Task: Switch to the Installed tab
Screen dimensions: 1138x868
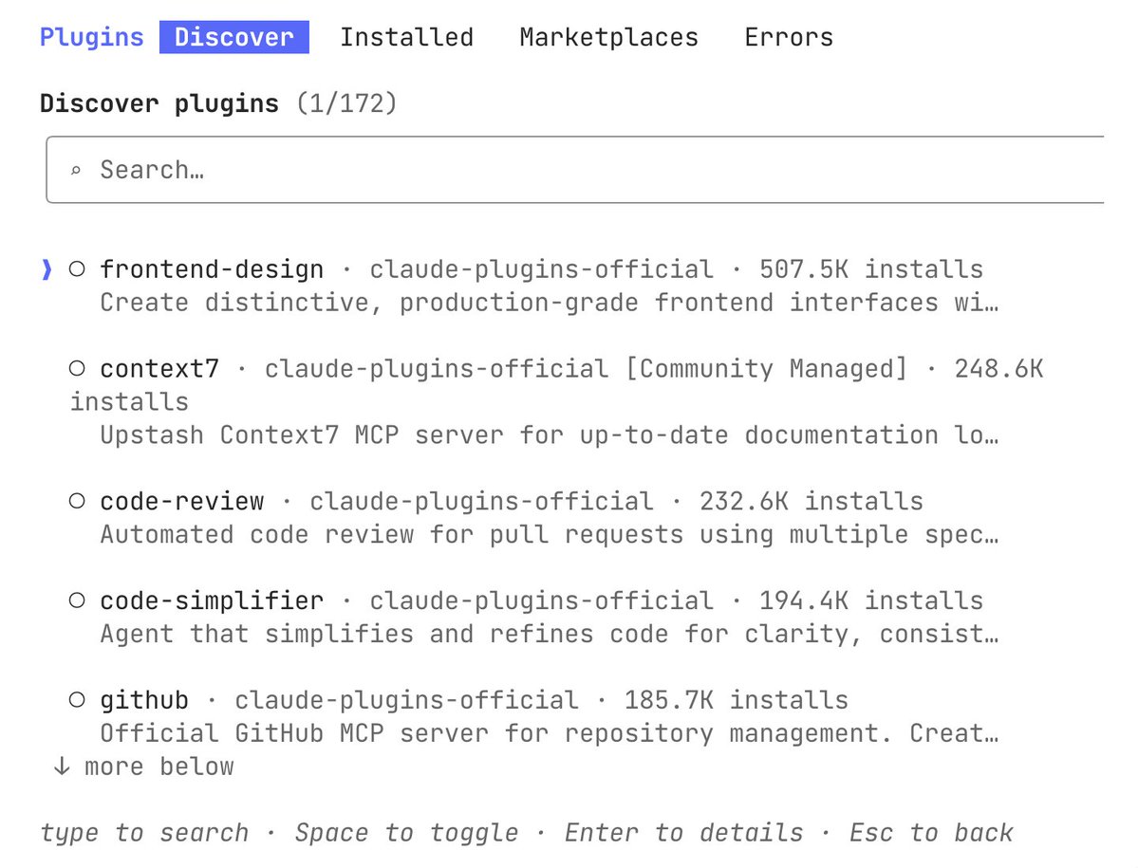Action: (406, 37)
